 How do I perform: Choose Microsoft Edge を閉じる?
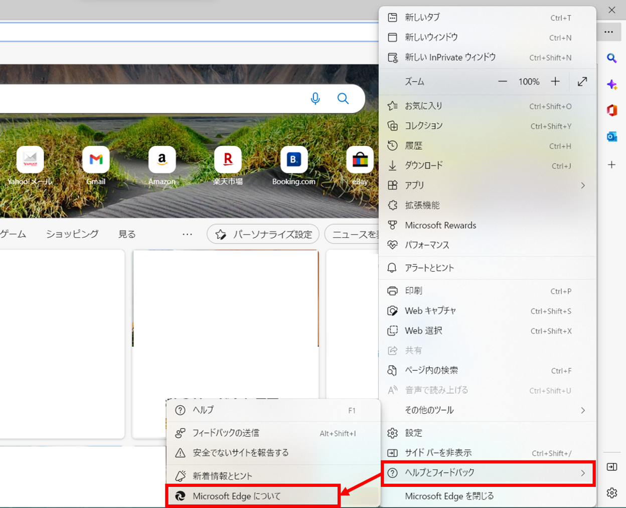click(488, 496)
